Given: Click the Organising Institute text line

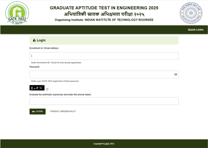Looking at the screenshot, I should 104,20.
